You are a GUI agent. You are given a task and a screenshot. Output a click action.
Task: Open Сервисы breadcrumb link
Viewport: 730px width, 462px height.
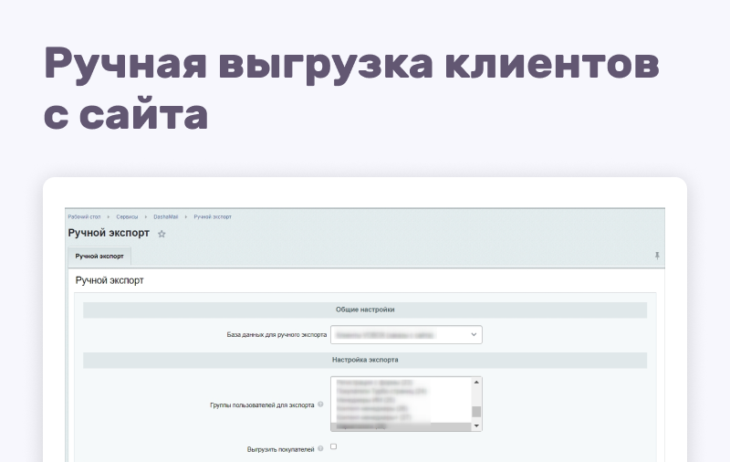[x=127, y=217]
